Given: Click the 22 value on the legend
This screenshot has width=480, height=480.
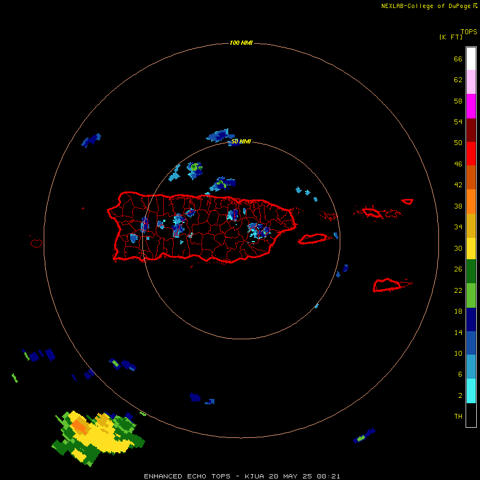Looking at the screenshot, I should click(x=458, y=290).
